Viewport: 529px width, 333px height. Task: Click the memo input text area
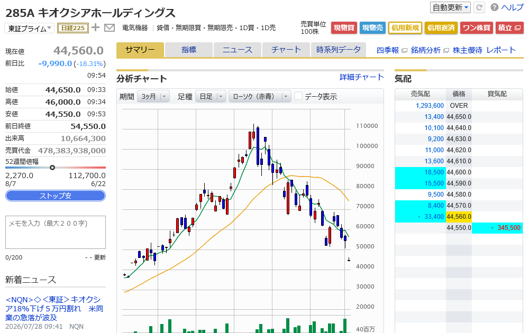pyautogui.click(x=56, y=232)
